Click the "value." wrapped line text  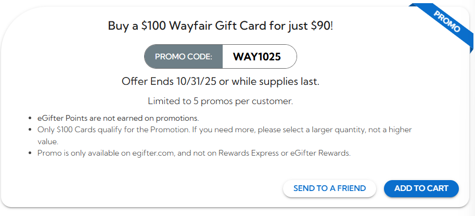[47, 141]
